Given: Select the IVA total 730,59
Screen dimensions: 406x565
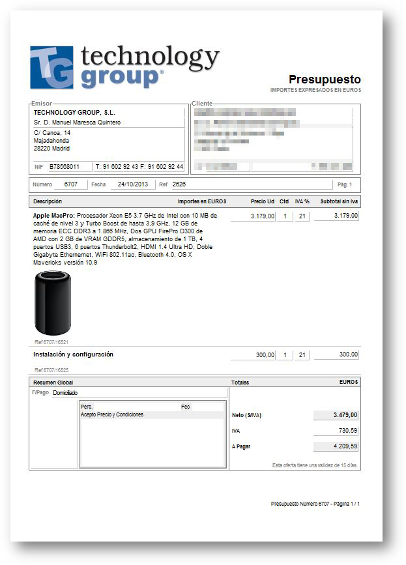Looking at the screenshot, I should point(336,431).
